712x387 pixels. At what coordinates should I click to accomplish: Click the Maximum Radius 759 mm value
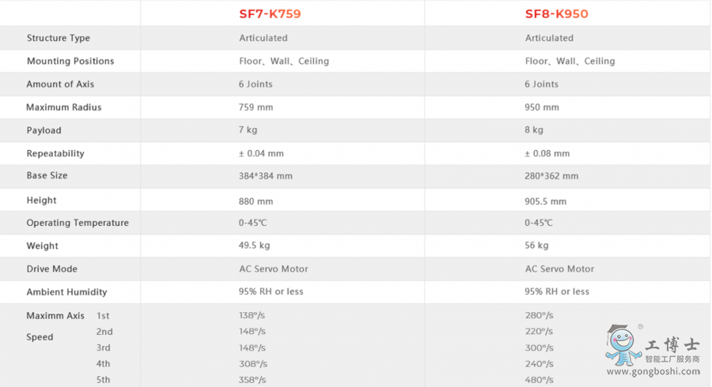tap(256, 107)
